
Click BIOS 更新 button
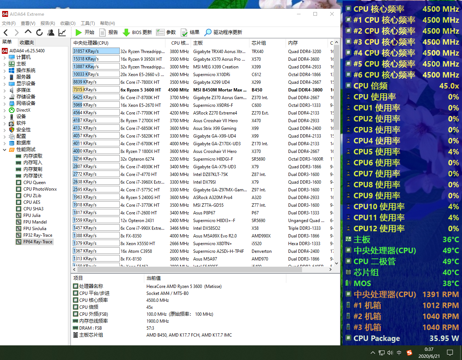137,33
